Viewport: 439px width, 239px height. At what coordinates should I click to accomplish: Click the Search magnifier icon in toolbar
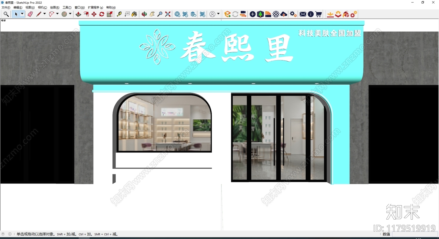[6, 14]
